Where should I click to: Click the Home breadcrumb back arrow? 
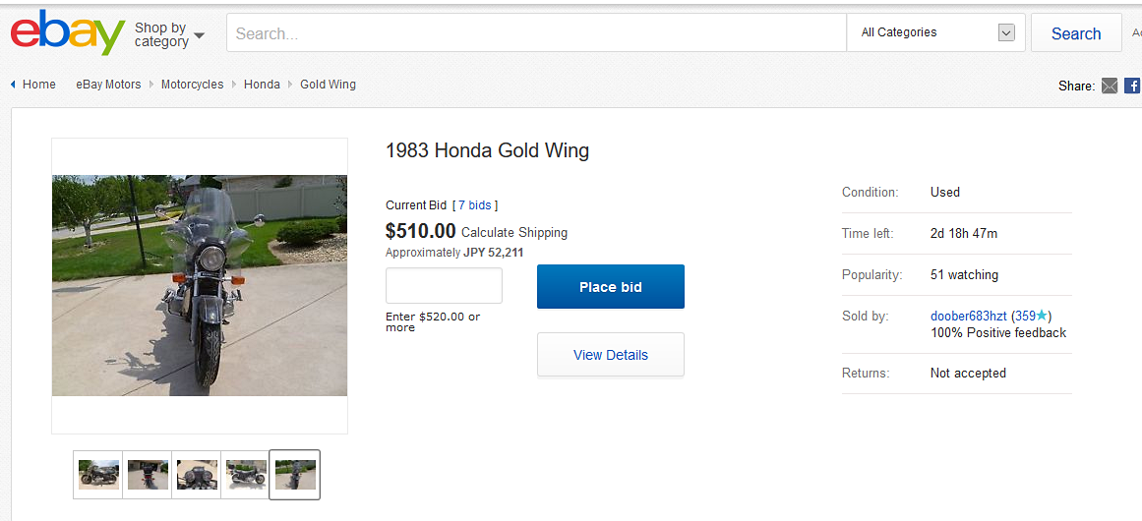14,85
